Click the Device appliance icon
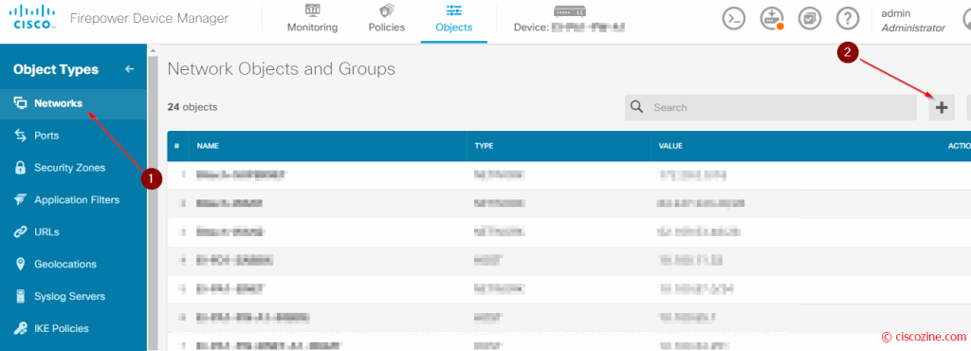 tap(570, 11)
